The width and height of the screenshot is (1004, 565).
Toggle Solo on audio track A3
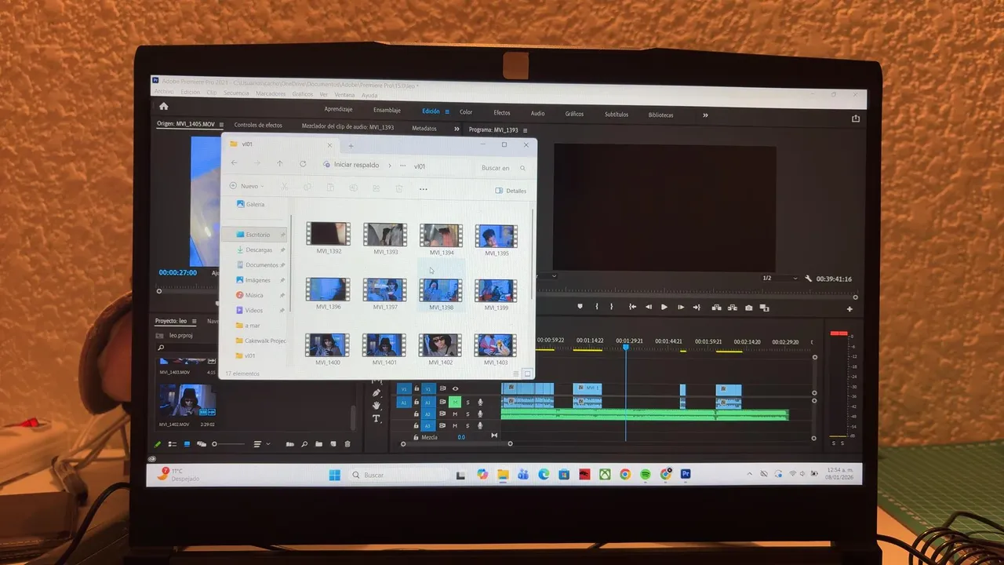[467, 425]
